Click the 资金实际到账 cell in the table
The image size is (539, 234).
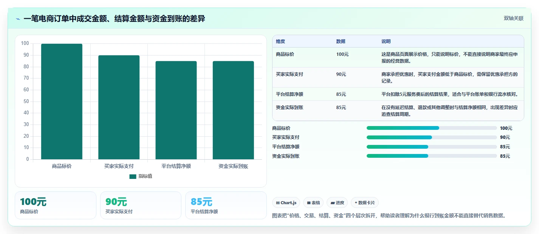tap(290, 108)
